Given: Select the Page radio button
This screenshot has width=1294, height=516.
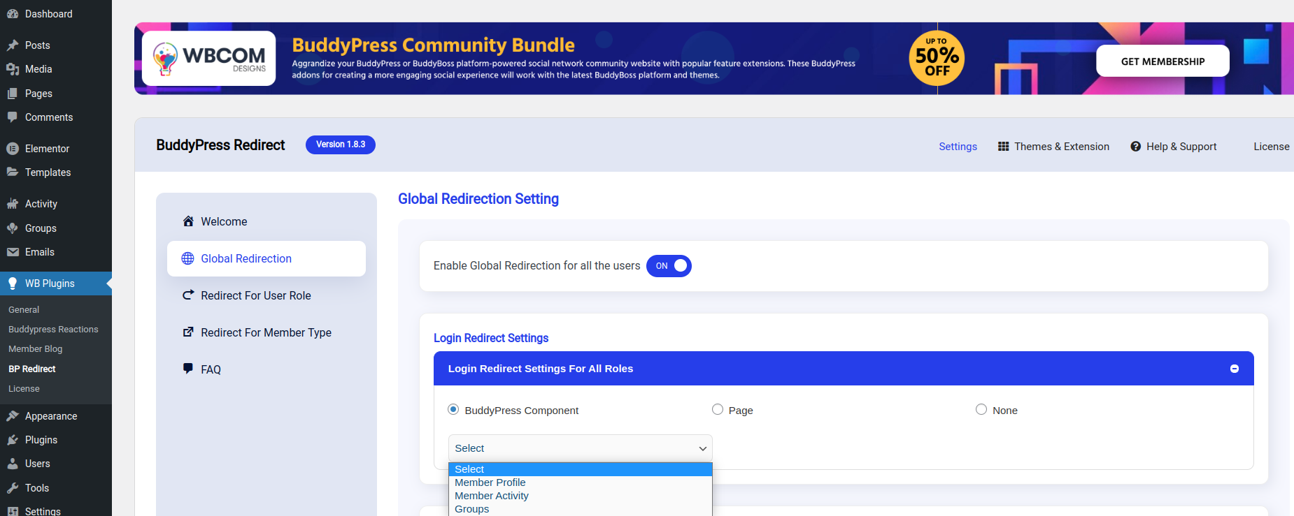Looking at the screenshot, I should click(x=717, y=410).
